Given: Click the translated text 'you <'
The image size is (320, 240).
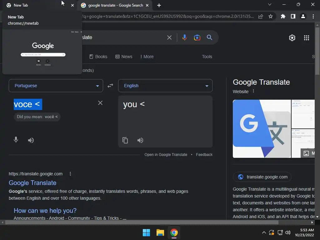Looking at the screenshot, I should [x=134, y=104].
